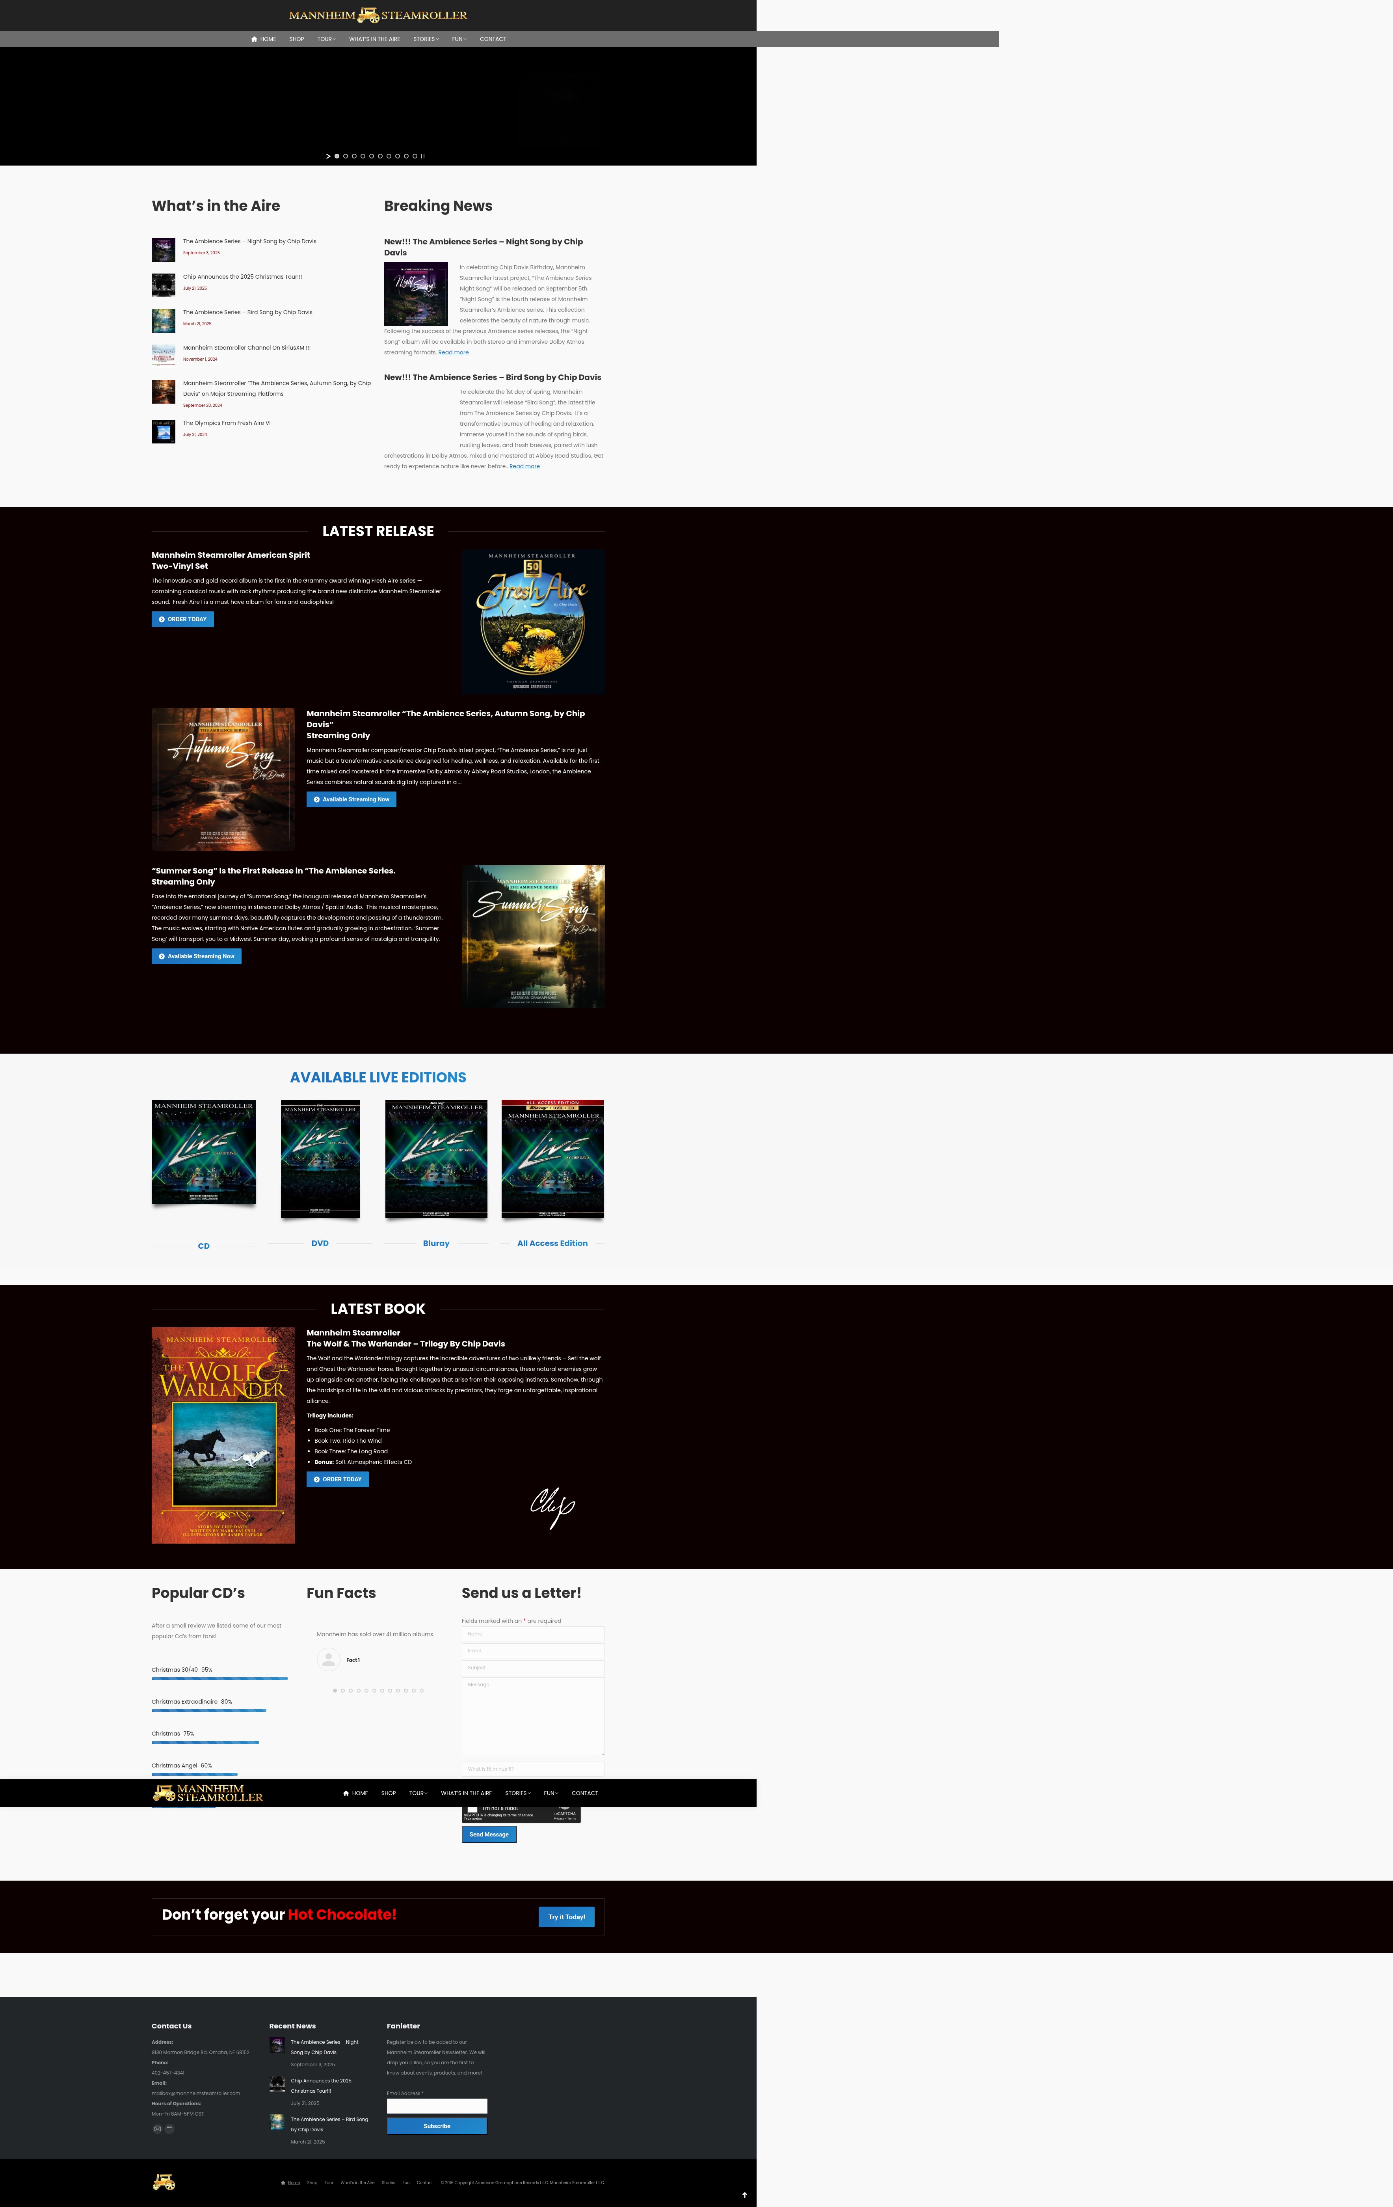Open Mannheim Steamroller Channel On SiriusXM article

[x=247, y=348]
